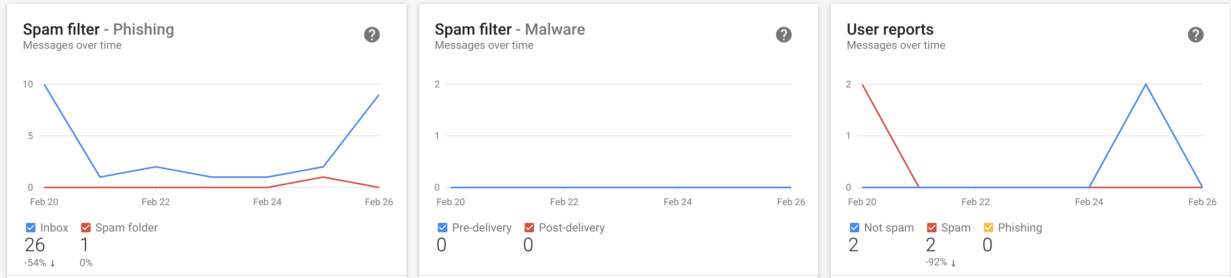This screenshot has height=278, width=1231.
Task: Click the User reports card title
Action: pos(890,30)
